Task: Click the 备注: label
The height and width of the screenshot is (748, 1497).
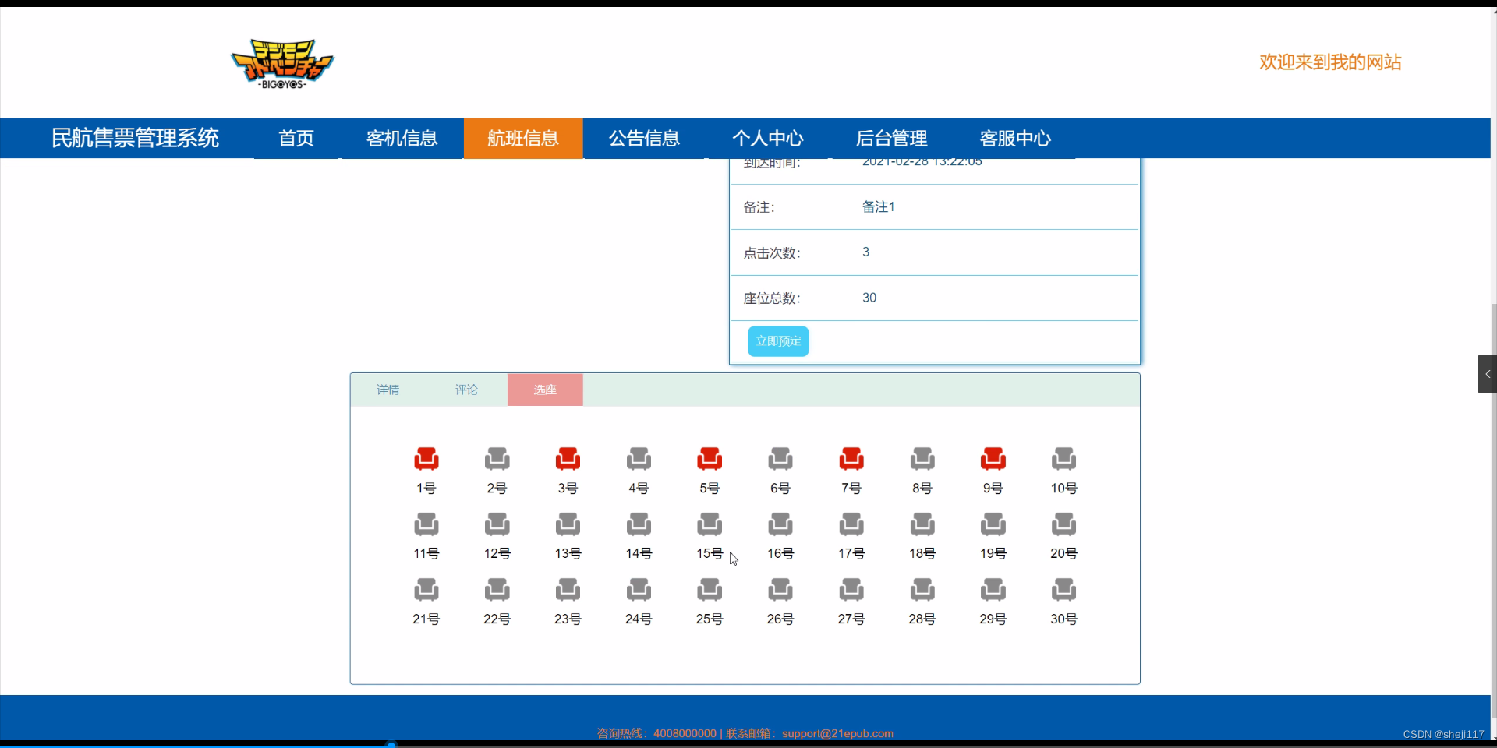Action: click(759, 207)
